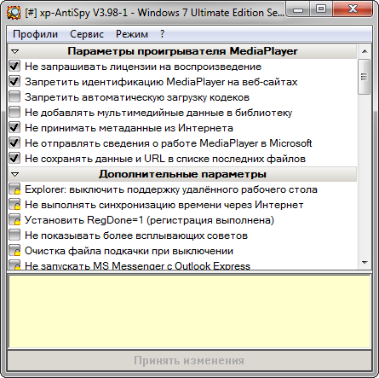Click the scrollbar up arrow

click(365, 51)
